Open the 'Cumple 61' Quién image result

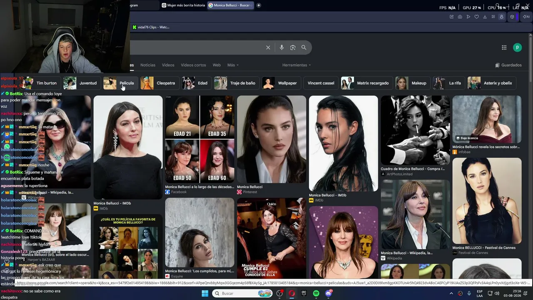271,238
